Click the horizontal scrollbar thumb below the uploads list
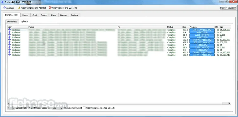This screenshot has width=238, height=117. pos(225,103)
